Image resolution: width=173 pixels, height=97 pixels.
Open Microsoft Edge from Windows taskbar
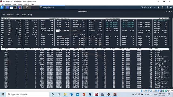point(71,95)
